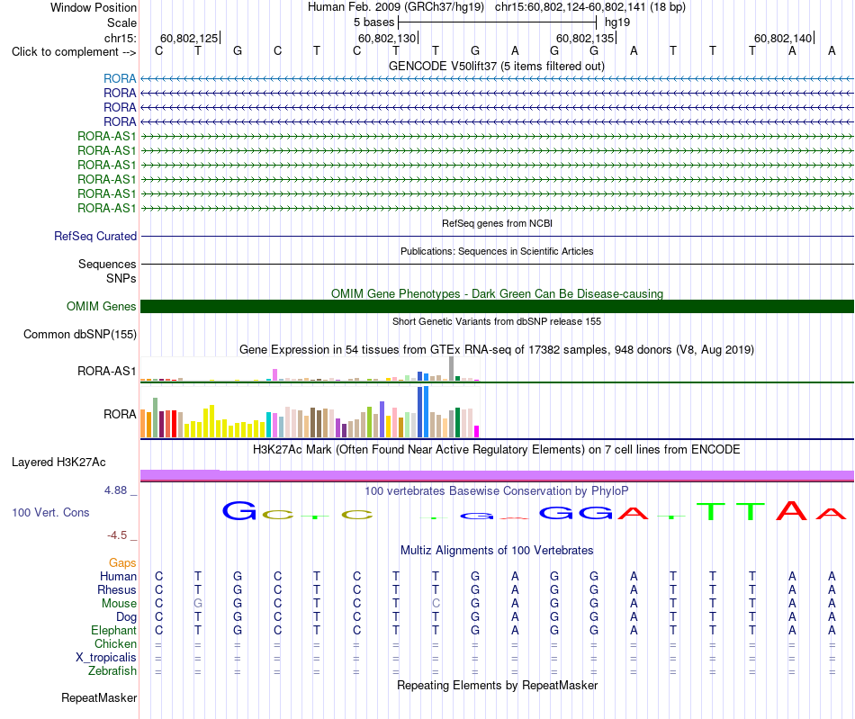Open 'Multiz Alignments of 100 Vertebrates' title
Screen dimensions: 855x719
[497, 550]
